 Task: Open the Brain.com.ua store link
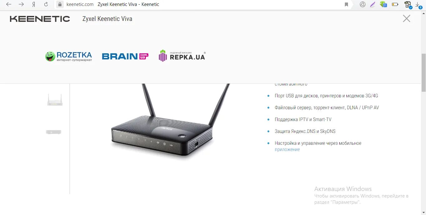point(125,56)
